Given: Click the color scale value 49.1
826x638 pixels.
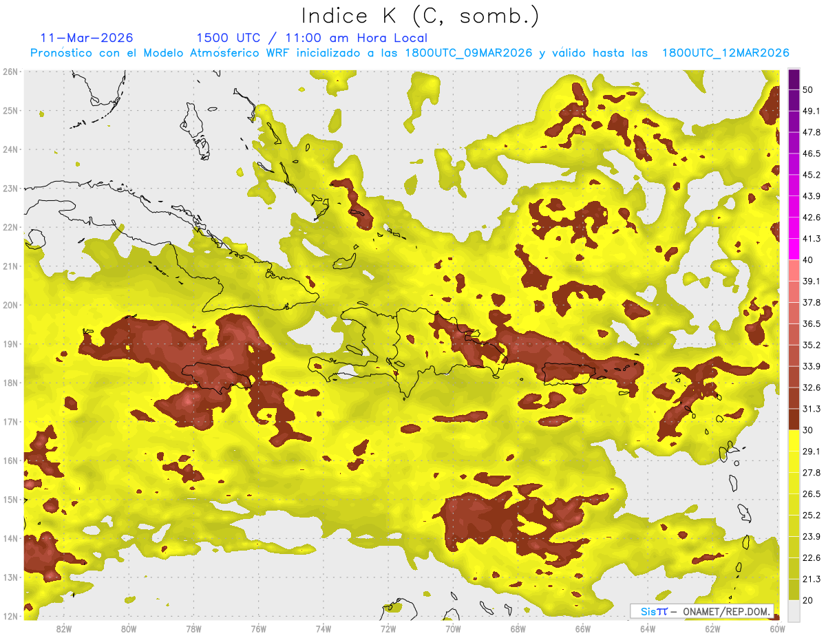Looking at the screenshot, I should tap(811, 111).
